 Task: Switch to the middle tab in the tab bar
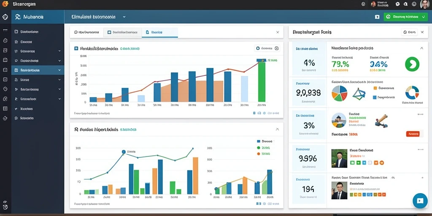[x=123, y=32]
